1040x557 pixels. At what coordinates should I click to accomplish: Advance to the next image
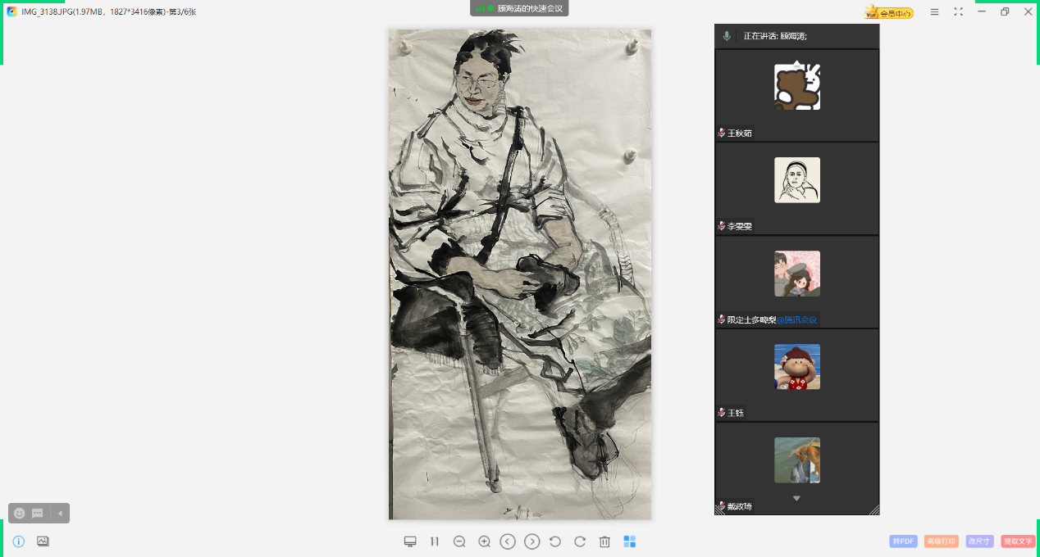click(531, 541)
